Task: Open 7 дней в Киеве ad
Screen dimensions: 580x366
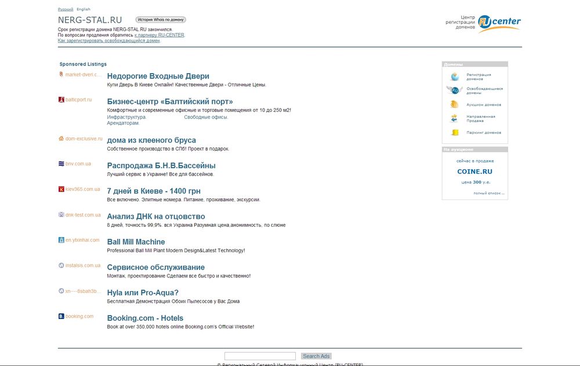Action: (x=154, y=191)
